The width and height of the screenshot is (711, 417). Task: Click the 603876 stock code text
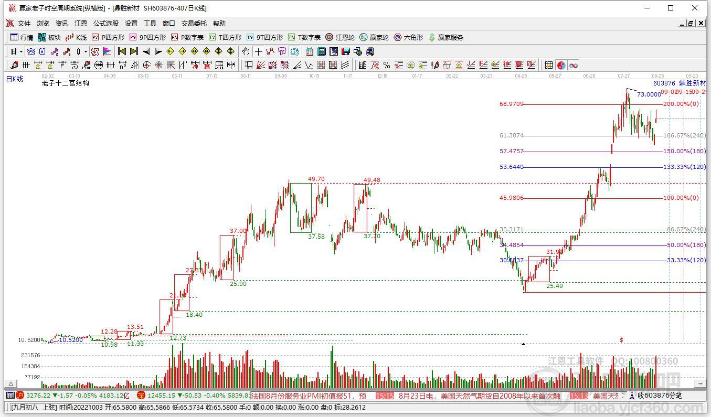(x=664, y=83)
